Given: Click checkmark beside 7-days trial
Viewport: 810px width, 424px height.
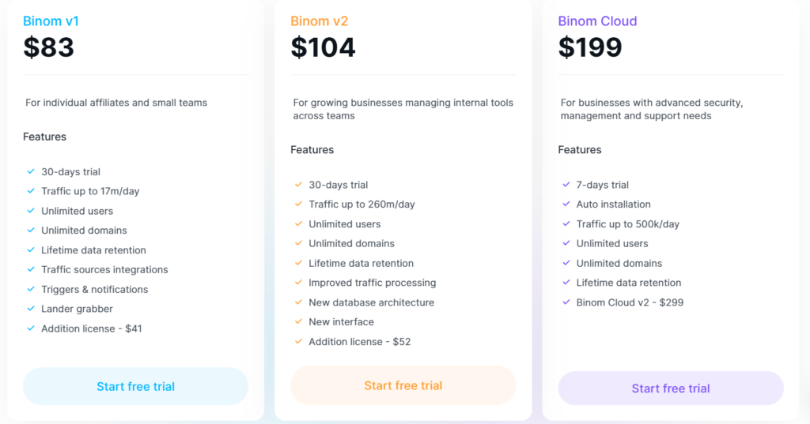Looking at the screenshot, I should [566, 184].
